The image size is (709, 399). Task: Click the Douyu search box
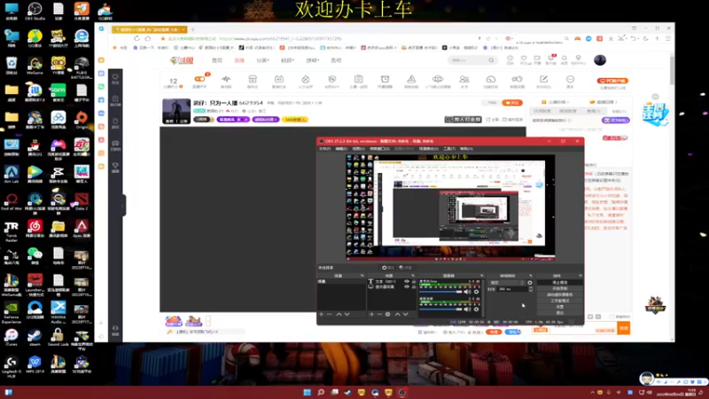[x=472, y=60]
